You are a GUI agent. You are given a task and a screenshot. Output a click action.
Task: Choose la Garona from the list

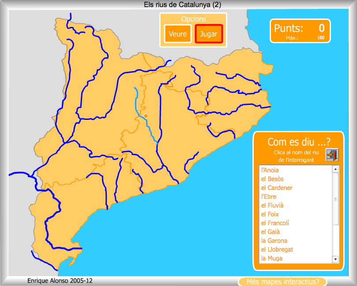[x=274, y=241]
